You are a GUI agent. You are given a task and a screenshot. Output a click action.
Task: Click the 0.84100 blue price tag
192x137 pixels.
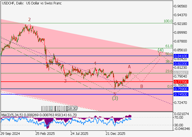click(x=182, y=56)
